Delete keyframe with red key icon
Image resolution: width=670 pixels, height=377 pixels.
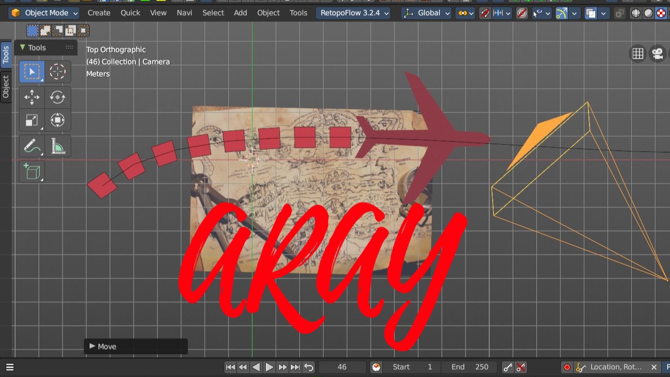(521, 367)
